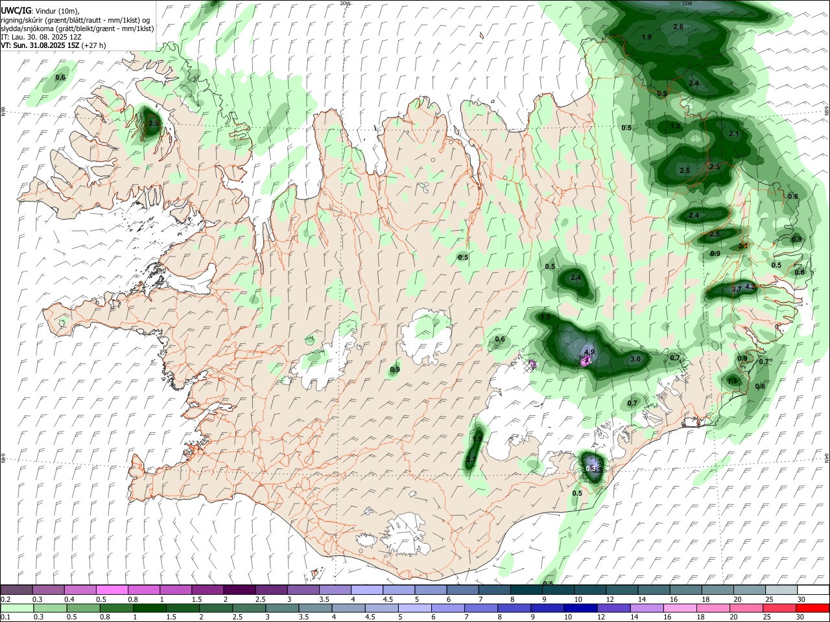This screenshot has height=622, width=830.
Task: Select the 3.7 value in the east
Action: pyautogui.click(x=736, y=289)
